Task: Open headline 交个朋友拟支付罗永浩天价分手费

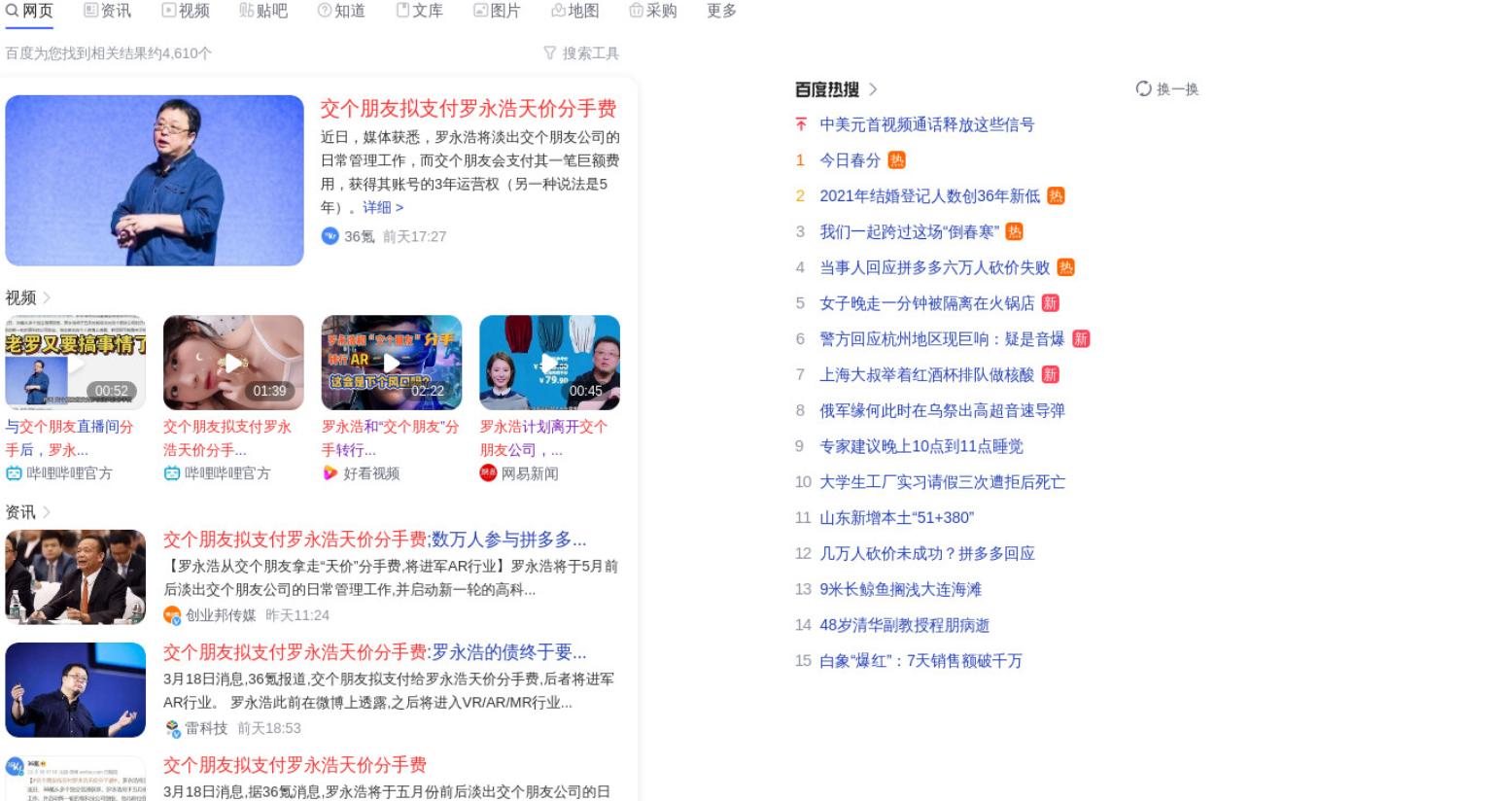Action: (x=469, y=109)
